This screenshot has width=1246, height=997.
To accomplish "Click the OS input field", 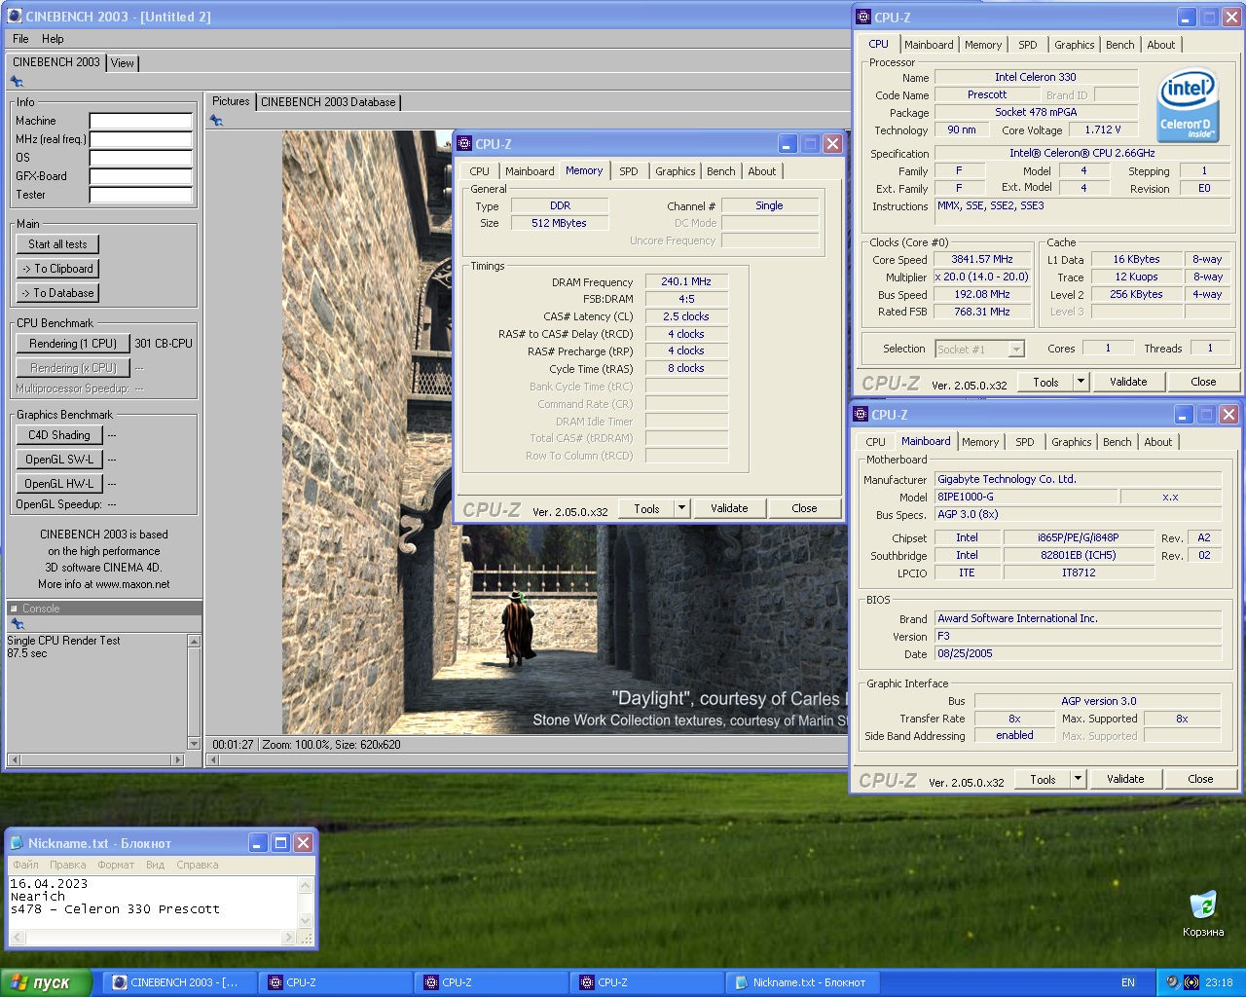I will point(141,158).
